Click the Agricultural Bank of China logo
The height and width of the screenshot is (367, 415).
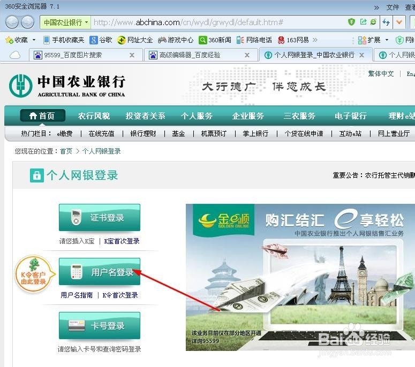pyautogui.click(x=67, y=86)
